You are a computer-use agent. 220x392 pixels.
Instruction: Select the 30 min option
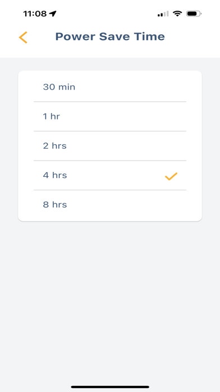[110, 87]
